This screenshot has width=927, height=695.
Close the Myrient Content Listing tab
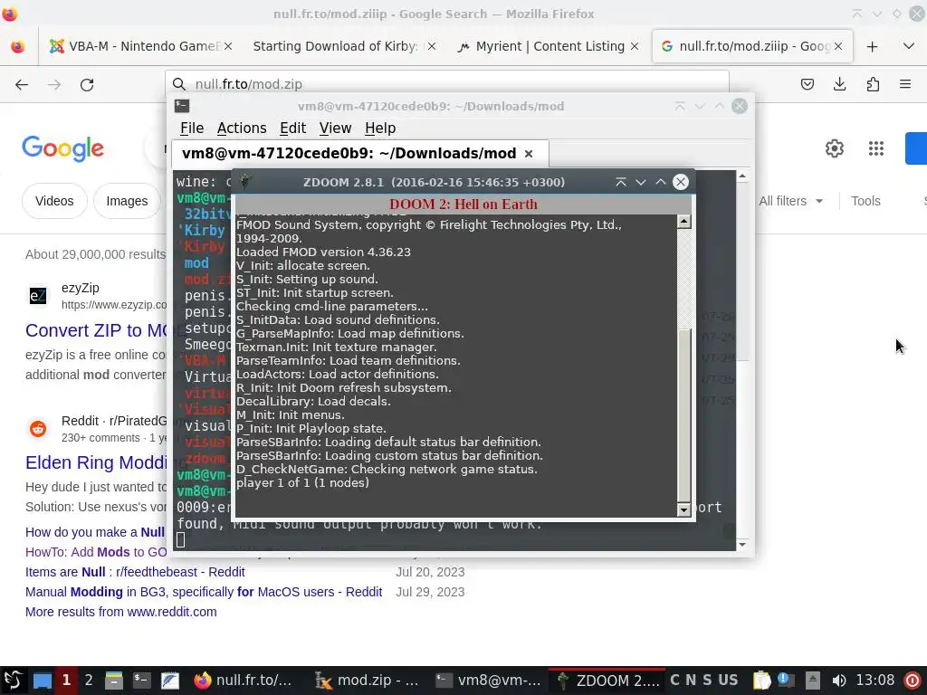(635, 46)
